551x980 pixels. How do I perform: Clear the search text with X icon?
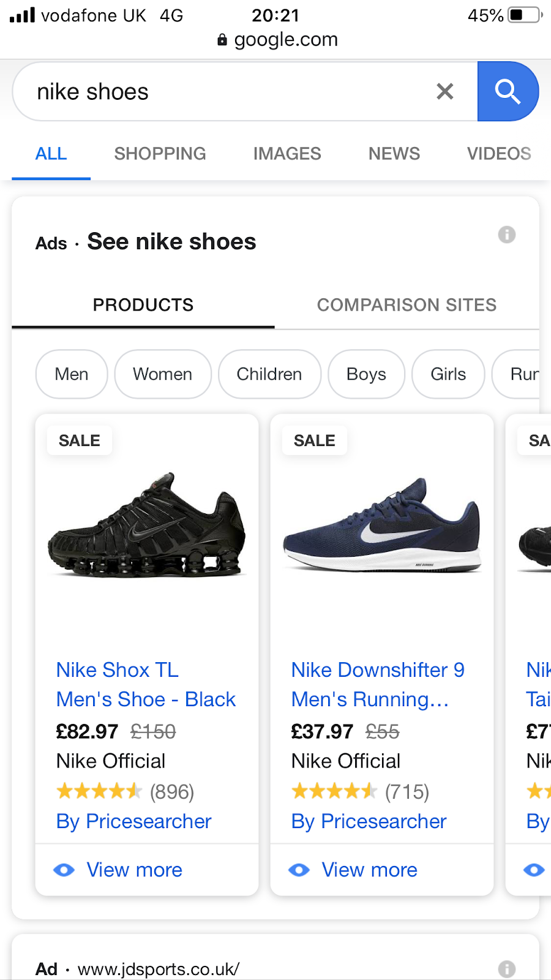pos(445,92)
